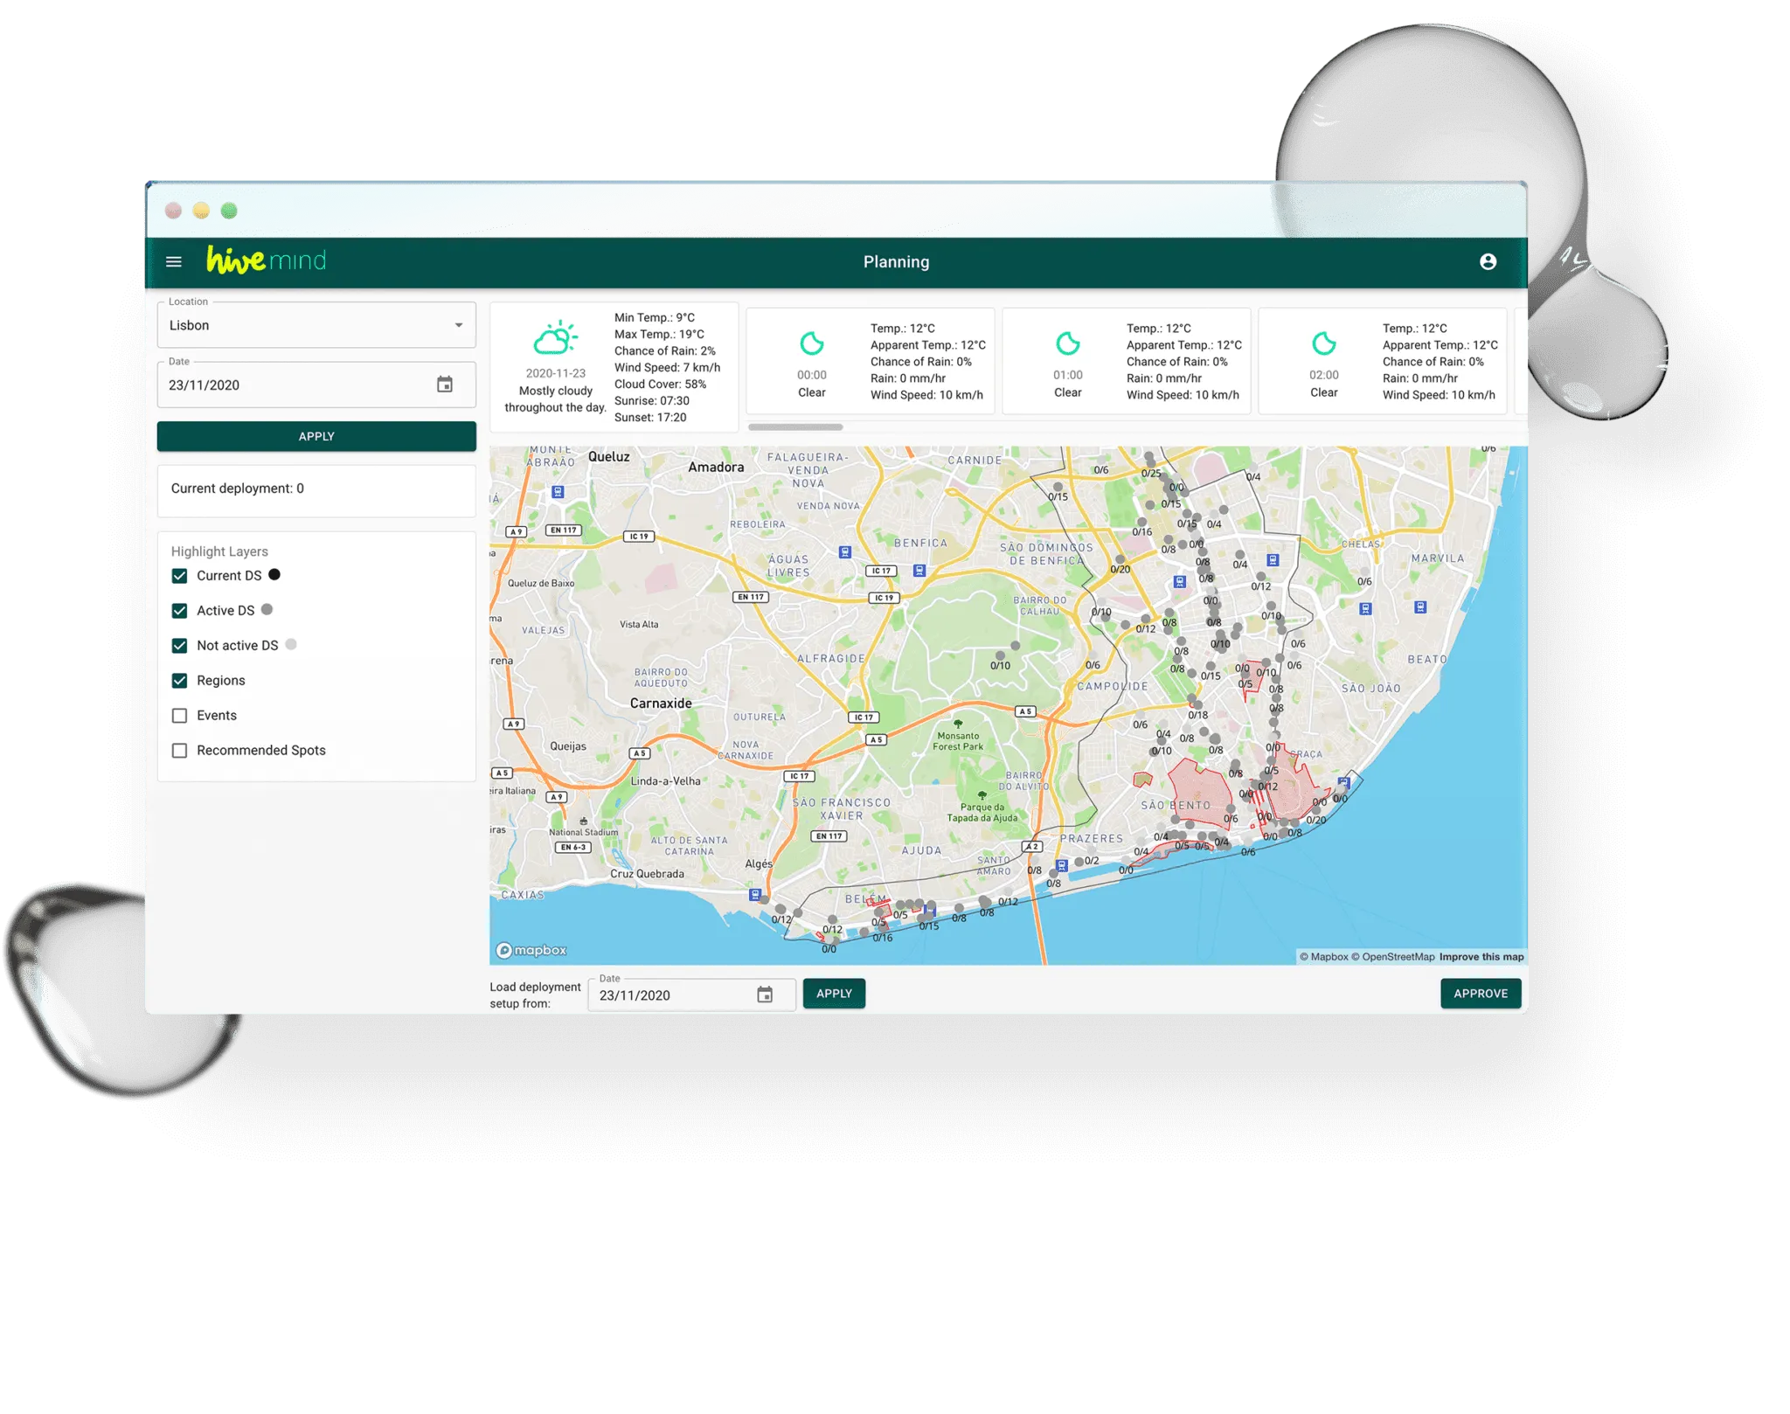Click the Planning page title
The image size is (1790, 1414).
pos(896,261)
